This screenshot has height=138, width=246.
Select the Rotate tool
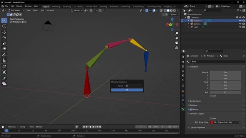4,38
